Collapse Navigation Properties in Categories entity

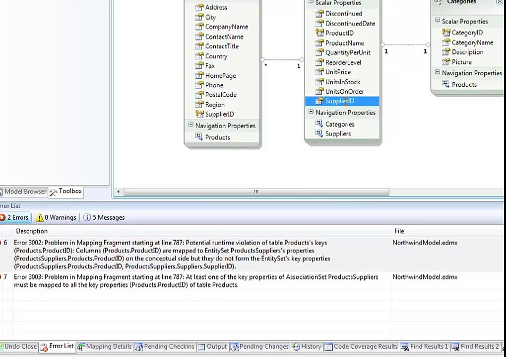pyautogui.click(x=438, y=72)
